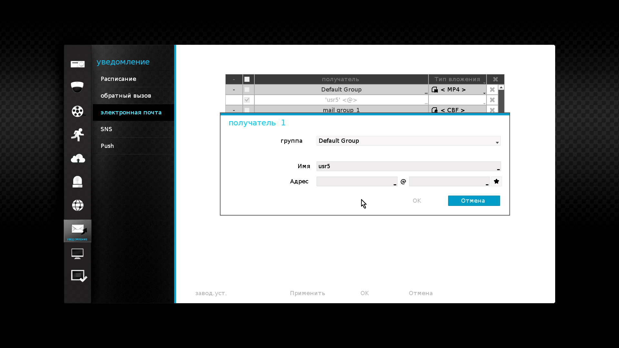Toggle the usr5 row checkbox
The width and height of the screenshot is (619, 348).
tap(247, 100)
